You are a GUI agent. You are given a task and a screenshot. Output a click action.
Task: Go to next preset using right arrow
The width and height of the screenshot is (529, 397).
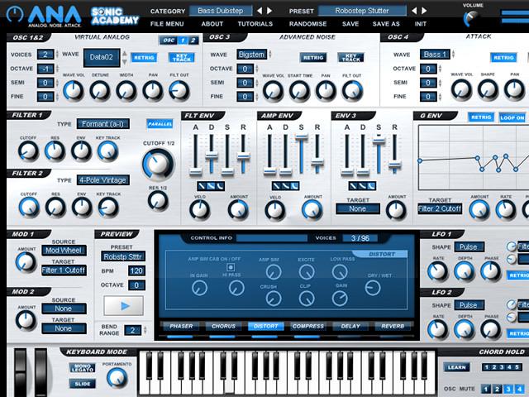(424, 11)
